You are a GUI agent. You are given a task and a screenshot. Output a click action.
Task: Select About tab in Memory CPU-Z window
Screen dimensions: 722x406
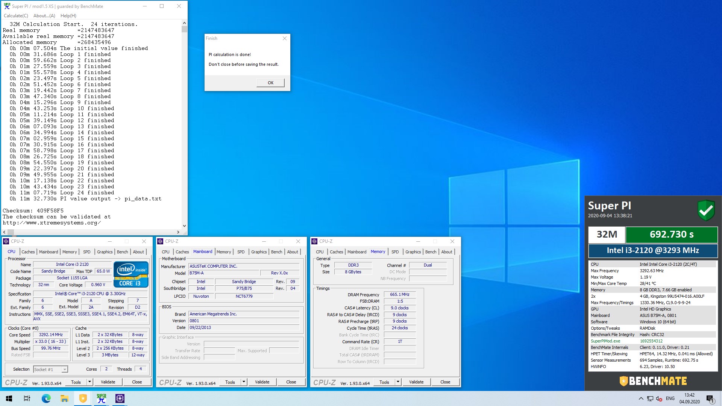[447, 252]
